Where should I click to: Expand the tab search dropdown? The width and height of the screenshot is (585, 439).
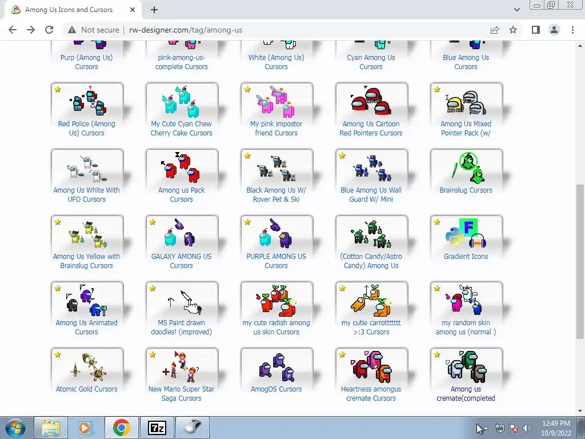tap(516, 10)
